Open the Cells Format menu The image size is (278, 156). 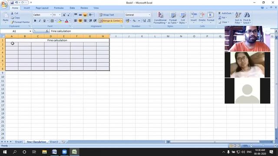coord(211,18)
